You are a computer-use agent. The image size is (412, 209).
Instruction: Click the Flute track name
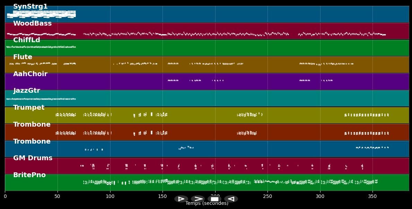click(x=23, y=57)
